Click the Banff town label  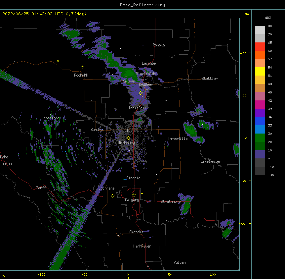click(x=41, y=188)
